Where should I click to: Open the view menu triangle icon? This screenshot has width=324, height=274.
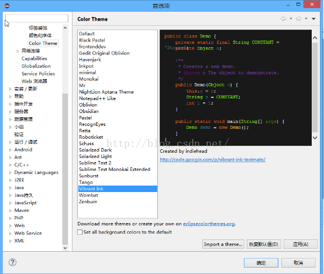coord(313,19)
